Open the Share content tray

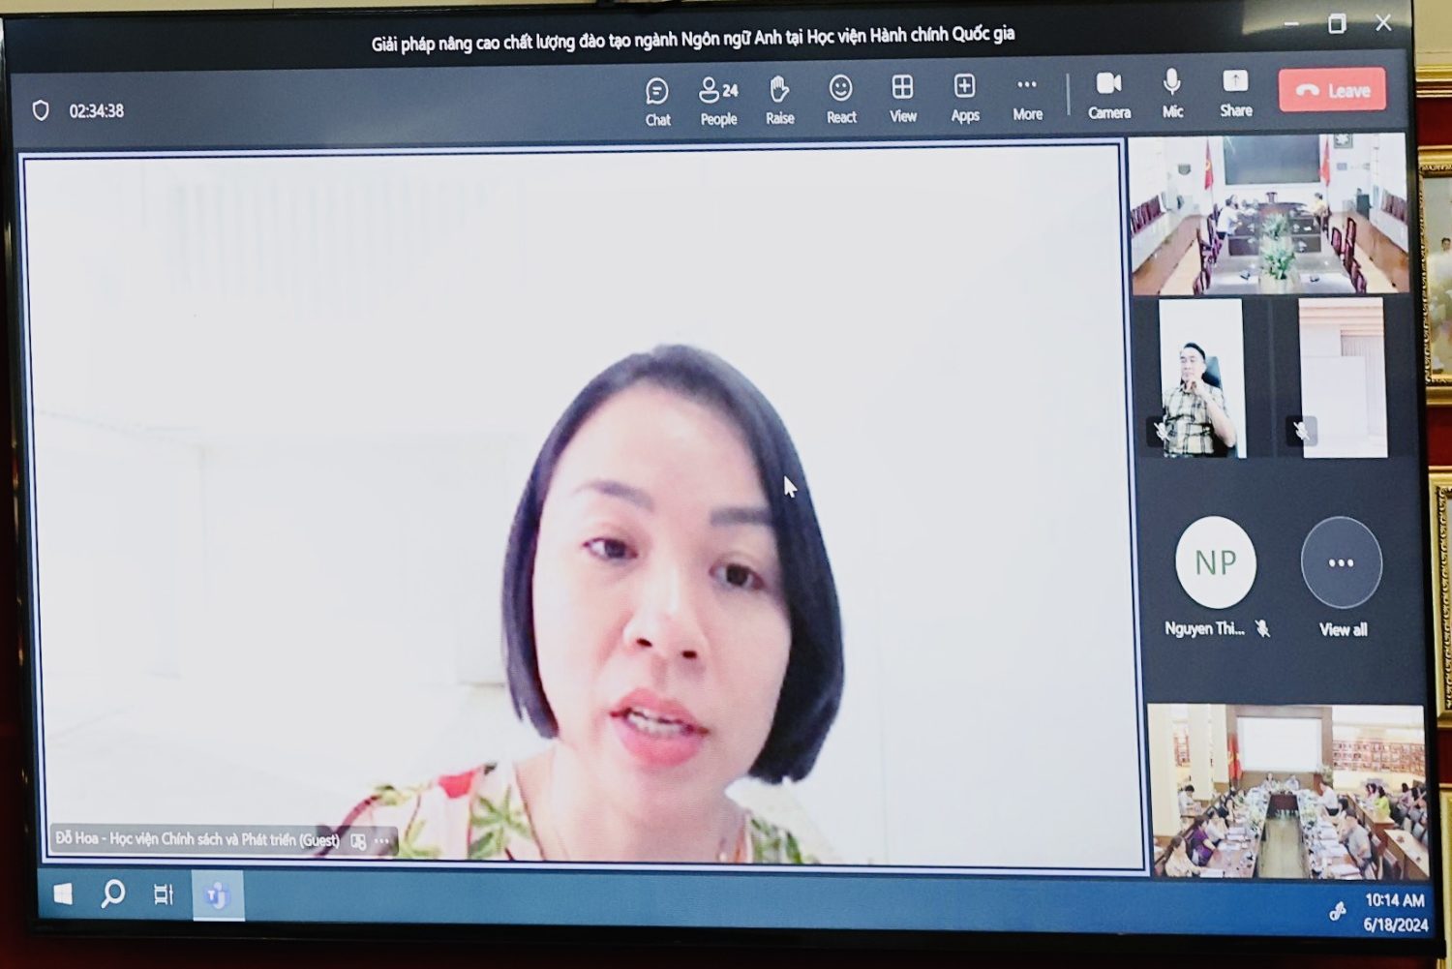pyautogui.click(x=1235, y=94)
